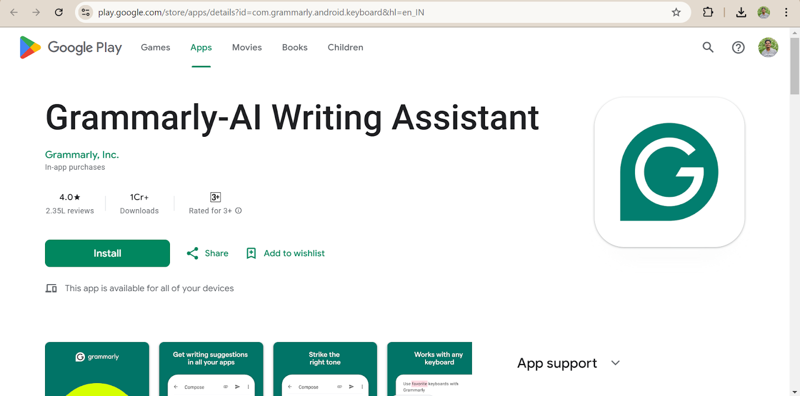Image resolution: width=800 pixels, height=396 pixels.
Task: Open the browser extensions puzzle icon
Action: click(708, 12)
